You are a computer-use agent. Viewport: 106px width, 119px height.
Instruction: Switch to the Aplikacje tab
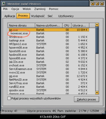point(10,16)
